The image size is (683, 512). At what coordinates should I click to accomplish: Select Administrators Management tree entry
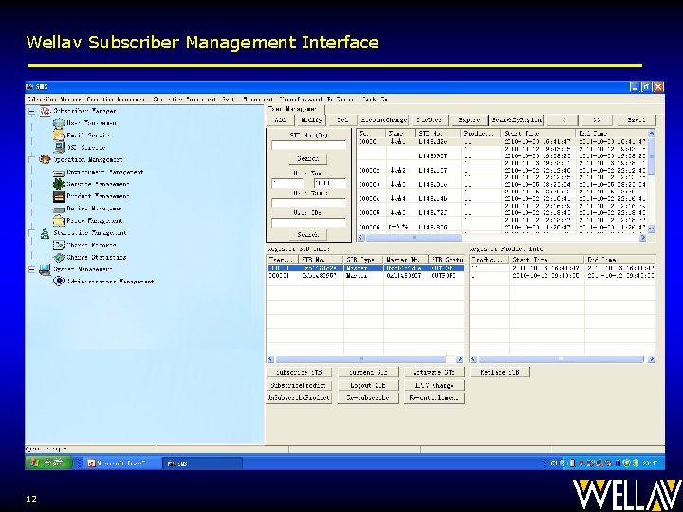pyautogui.click(x=110, y=282)
